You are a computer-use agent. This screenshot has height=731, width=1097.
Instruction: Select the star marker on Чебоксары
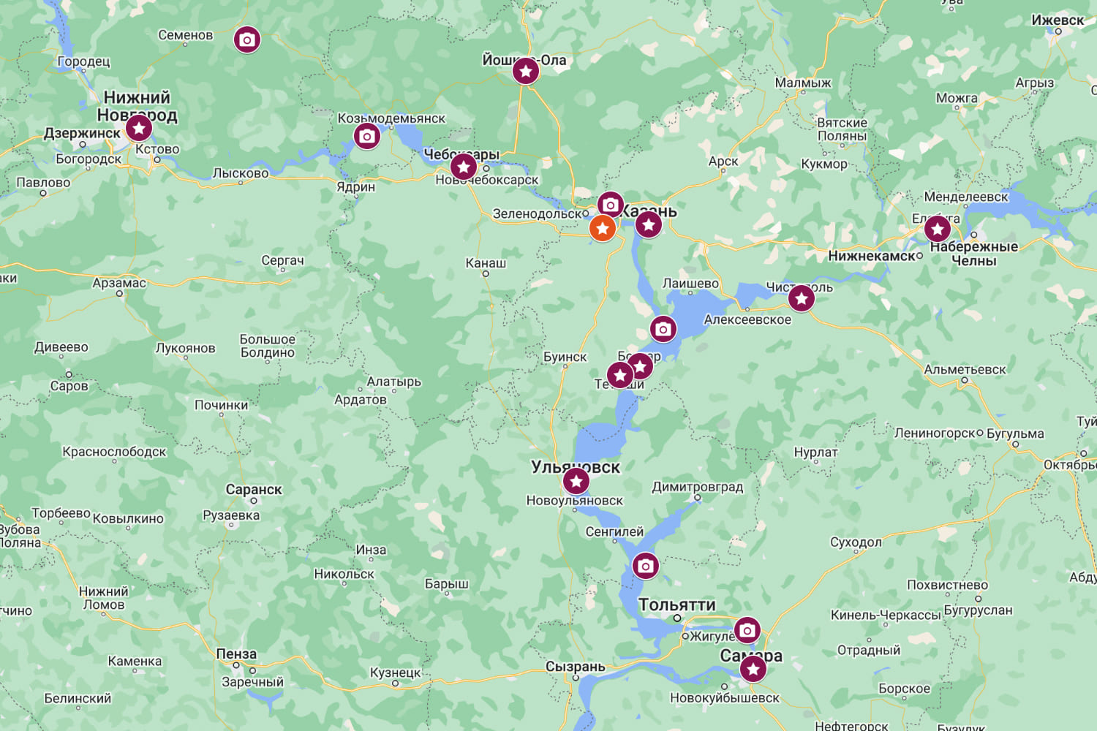click(x=464, y=167)
